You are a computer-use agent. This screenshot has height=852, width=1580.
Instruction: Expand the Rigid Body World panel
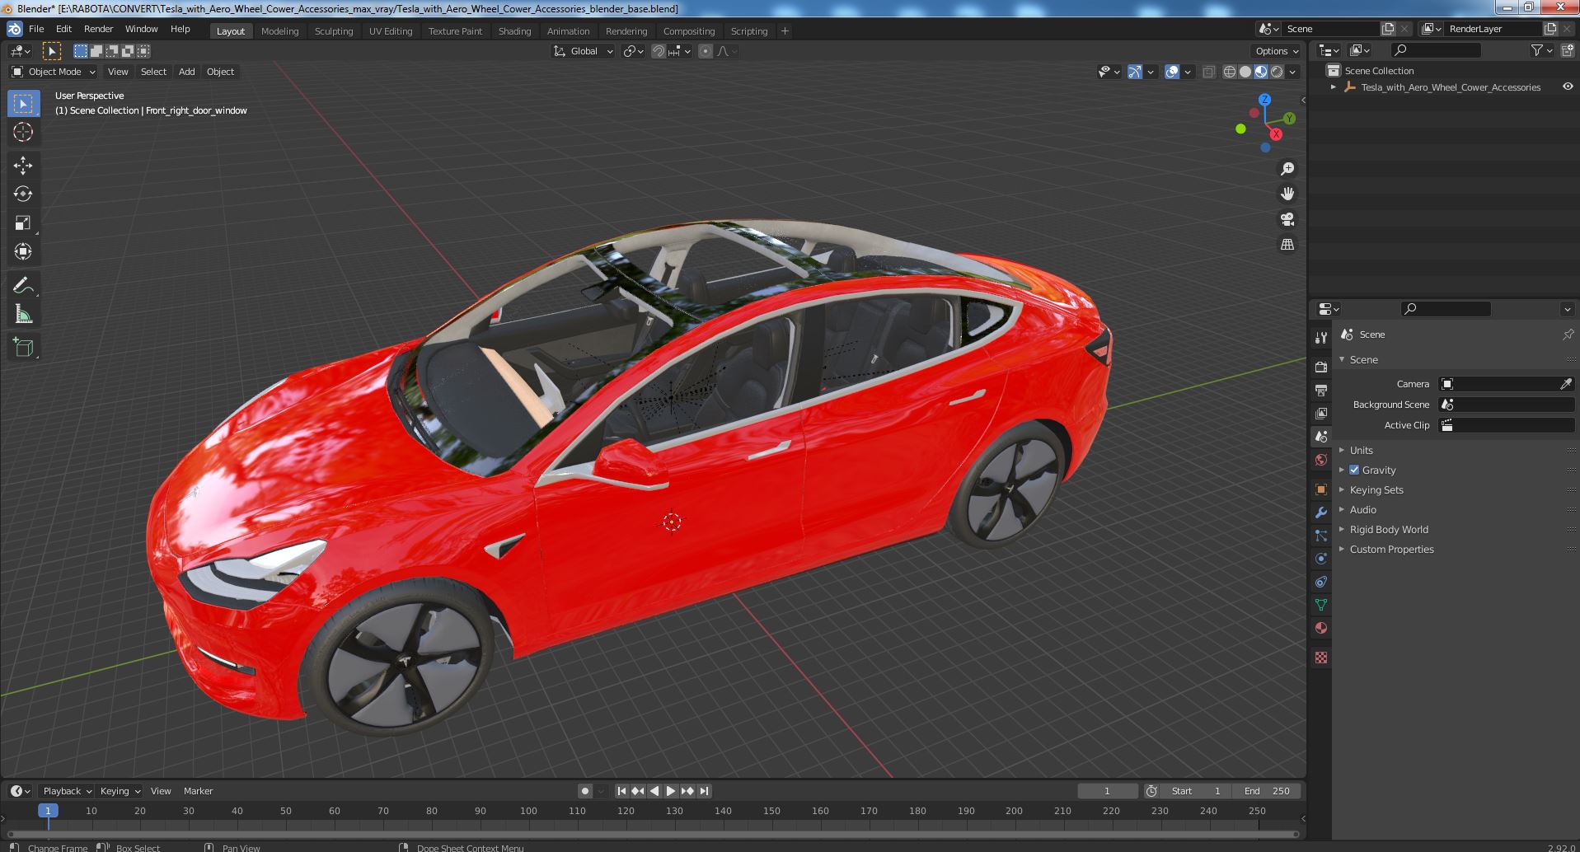[1389, 529]
